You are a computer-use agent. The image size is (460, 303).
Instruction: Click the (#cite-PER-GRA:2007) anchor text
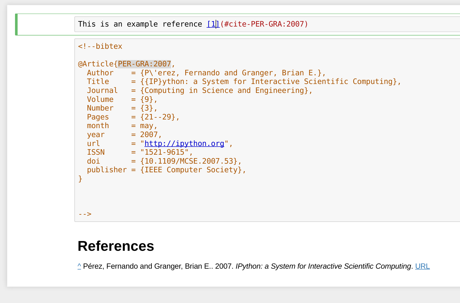(264, 24)
